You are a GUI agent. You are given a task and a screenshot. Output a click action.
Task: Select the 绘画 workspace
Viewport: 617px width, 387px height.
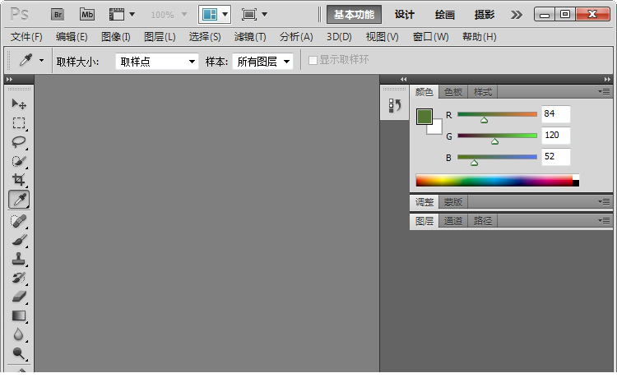tap(444, 15)
